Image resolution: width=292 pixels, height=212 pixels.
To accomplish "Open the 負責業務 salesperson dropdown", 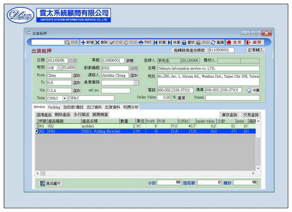I will click(x=136, y=83).
